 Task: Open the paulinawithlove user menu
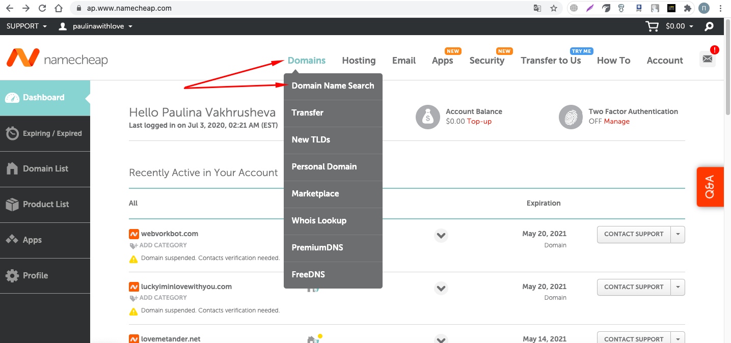coord(96,26)
